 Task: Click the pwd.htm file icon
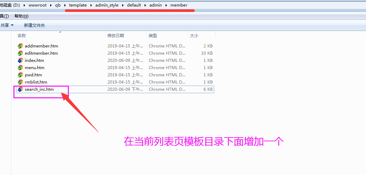tap(20, 75)
